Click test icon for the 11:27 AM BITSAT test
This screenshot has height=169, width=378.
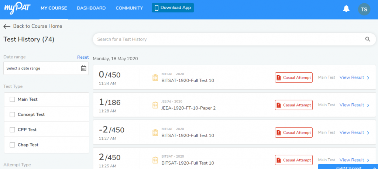[155, 132]
